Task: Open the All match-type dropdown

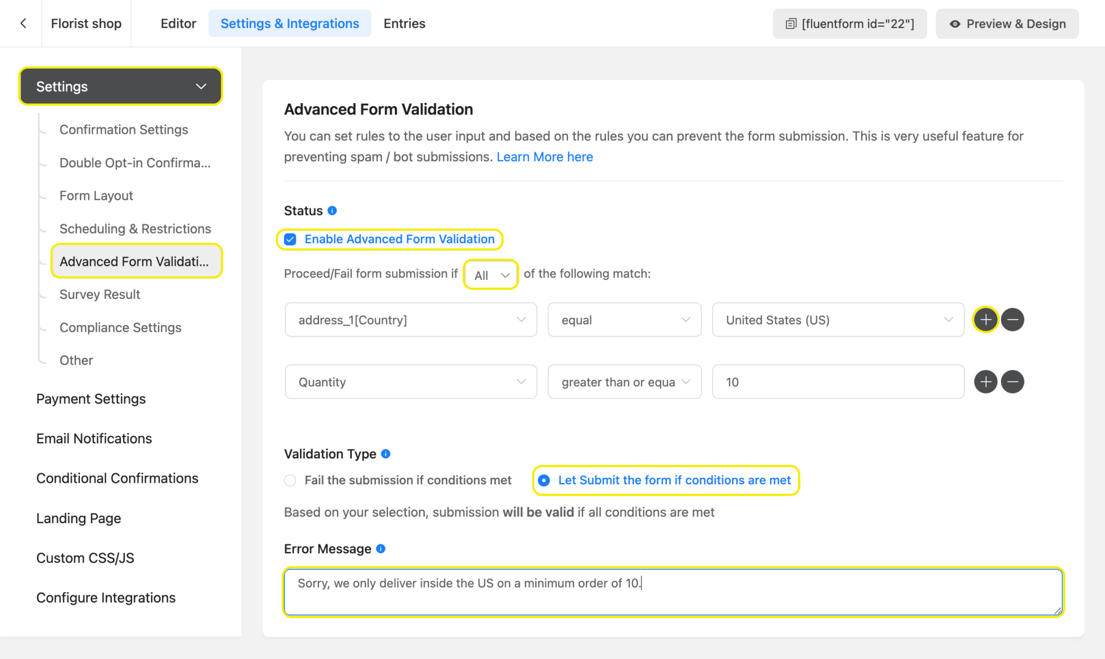Action: pos(490,274)
